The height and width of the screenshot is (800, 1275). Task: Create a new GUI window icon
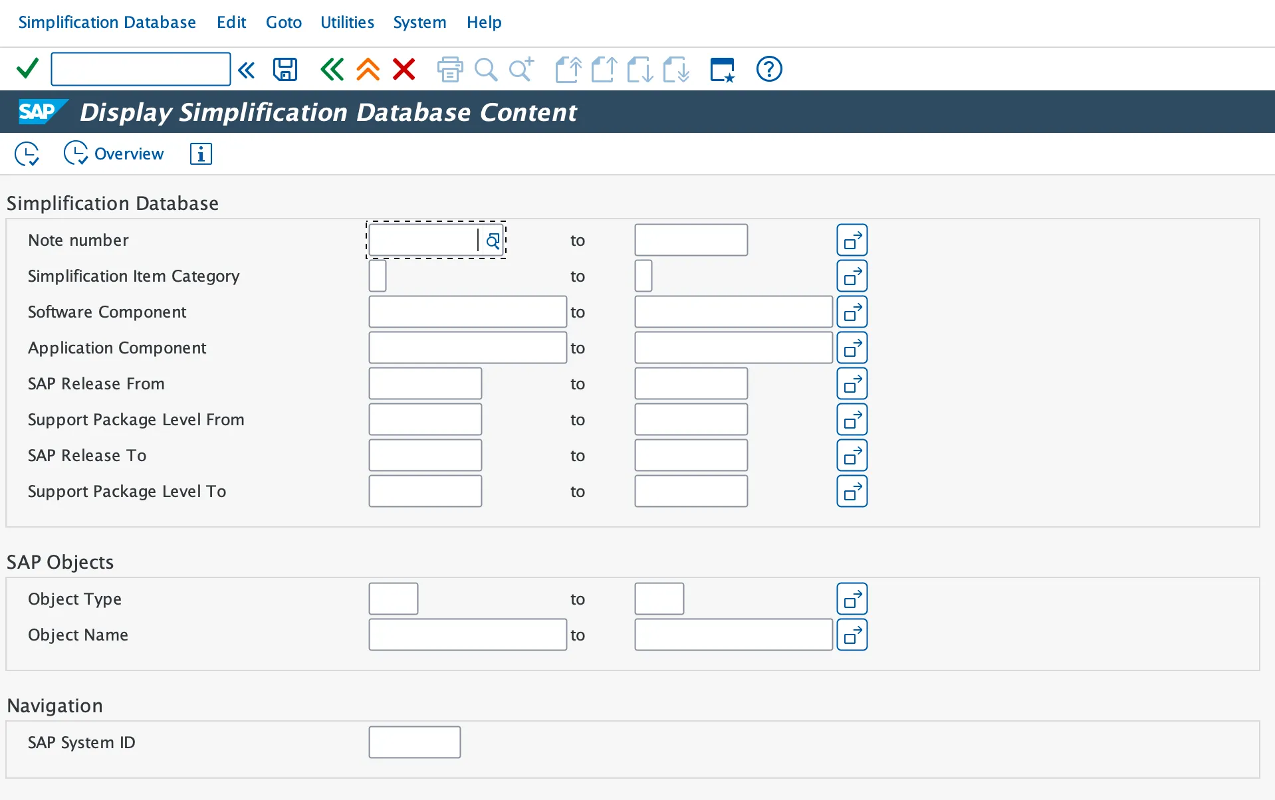(723, 69)
